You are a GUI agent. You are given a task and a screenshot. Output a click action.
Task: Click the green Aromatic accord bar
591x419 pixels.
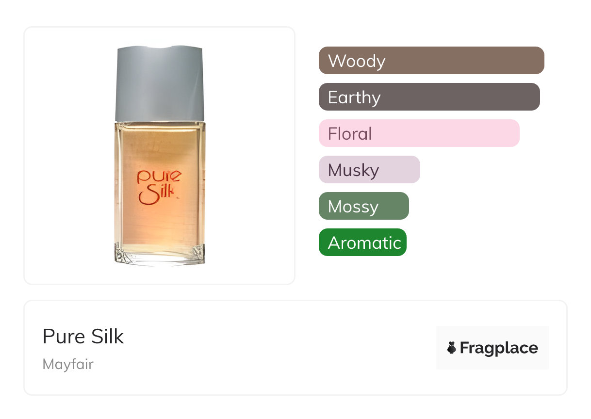362,242
